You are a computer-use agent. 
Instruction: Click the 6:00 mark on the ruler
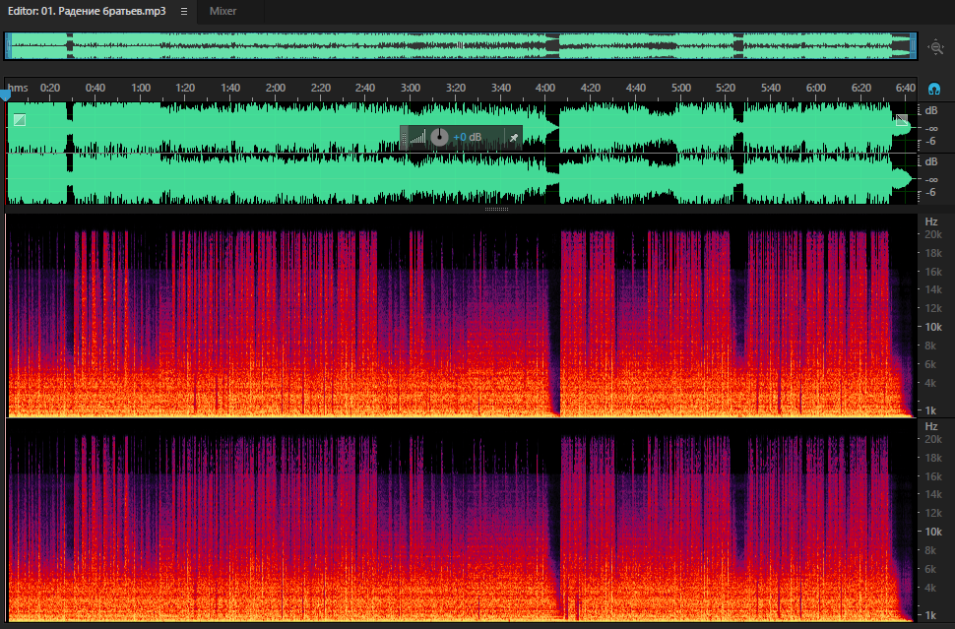[815, 88]
